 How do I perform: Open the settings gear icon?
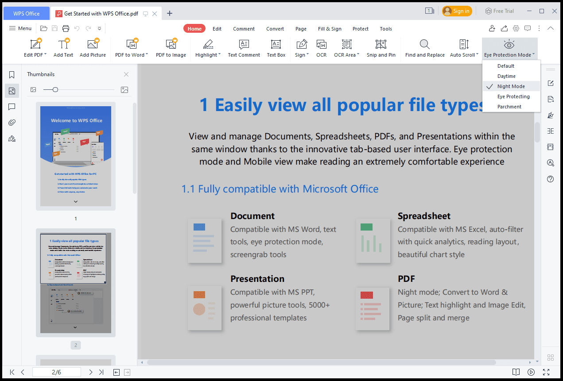[516, 28]
